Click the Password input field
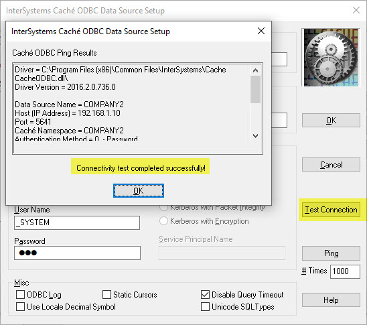The image size is (367, 325). (x=77, y=253)
